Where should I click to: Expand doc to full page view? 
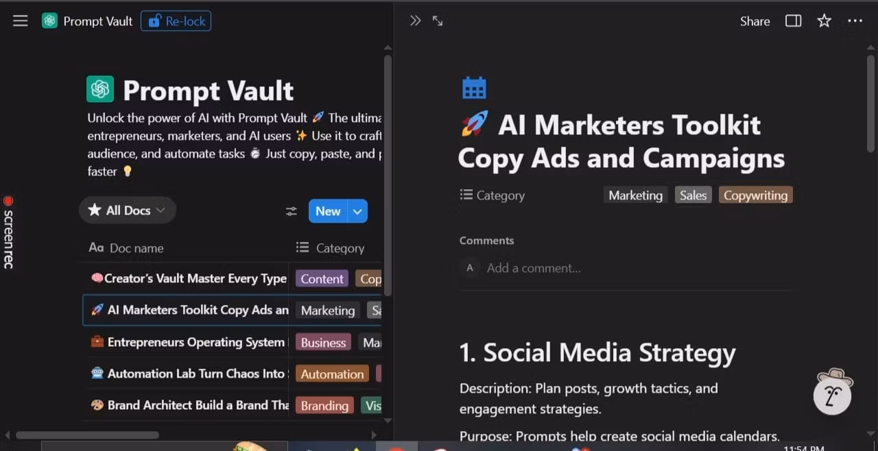(438, 21)
